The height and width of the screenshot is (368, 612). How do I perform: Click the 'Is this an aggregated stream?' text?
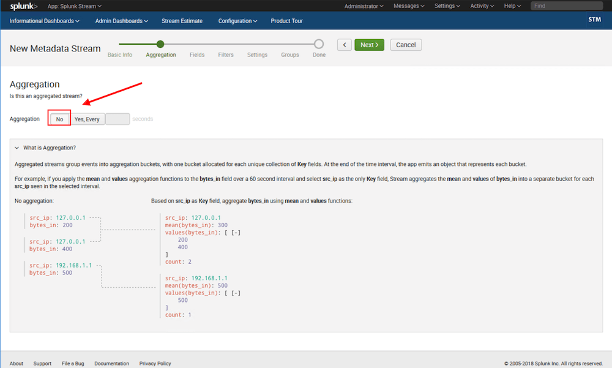46,96
